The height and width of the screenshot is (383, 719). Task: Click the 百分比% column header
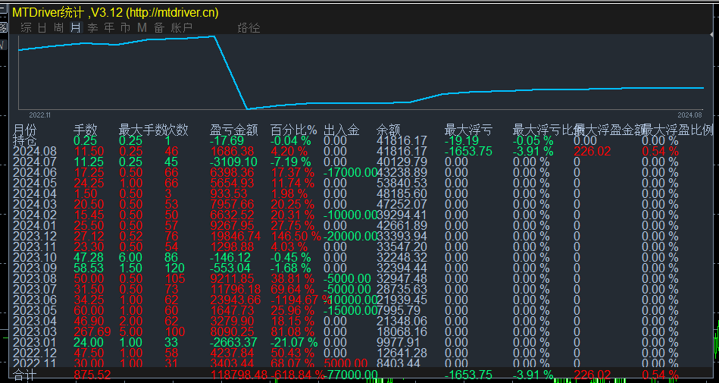293,130
